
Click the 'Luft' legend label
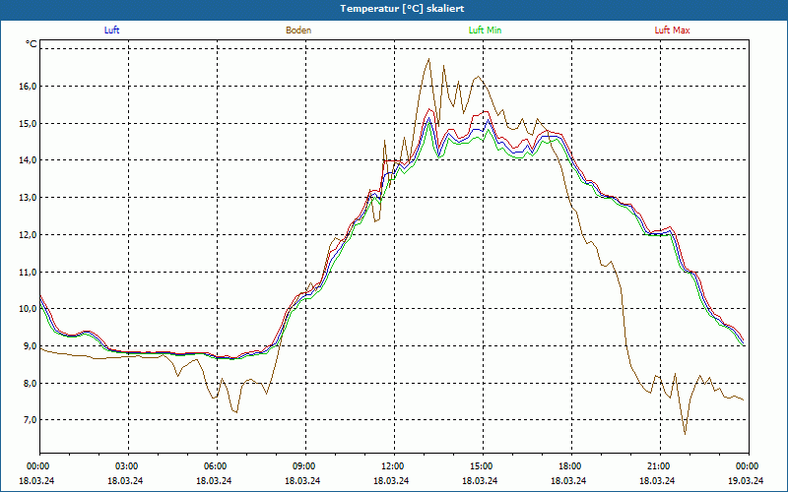tap(111, 31)
